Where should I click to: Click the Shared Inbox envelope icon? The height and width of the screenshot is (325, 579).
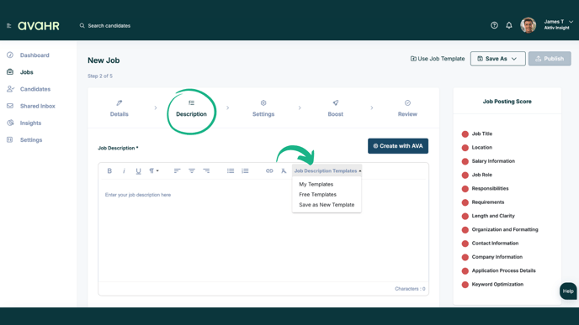click(10, 106)
